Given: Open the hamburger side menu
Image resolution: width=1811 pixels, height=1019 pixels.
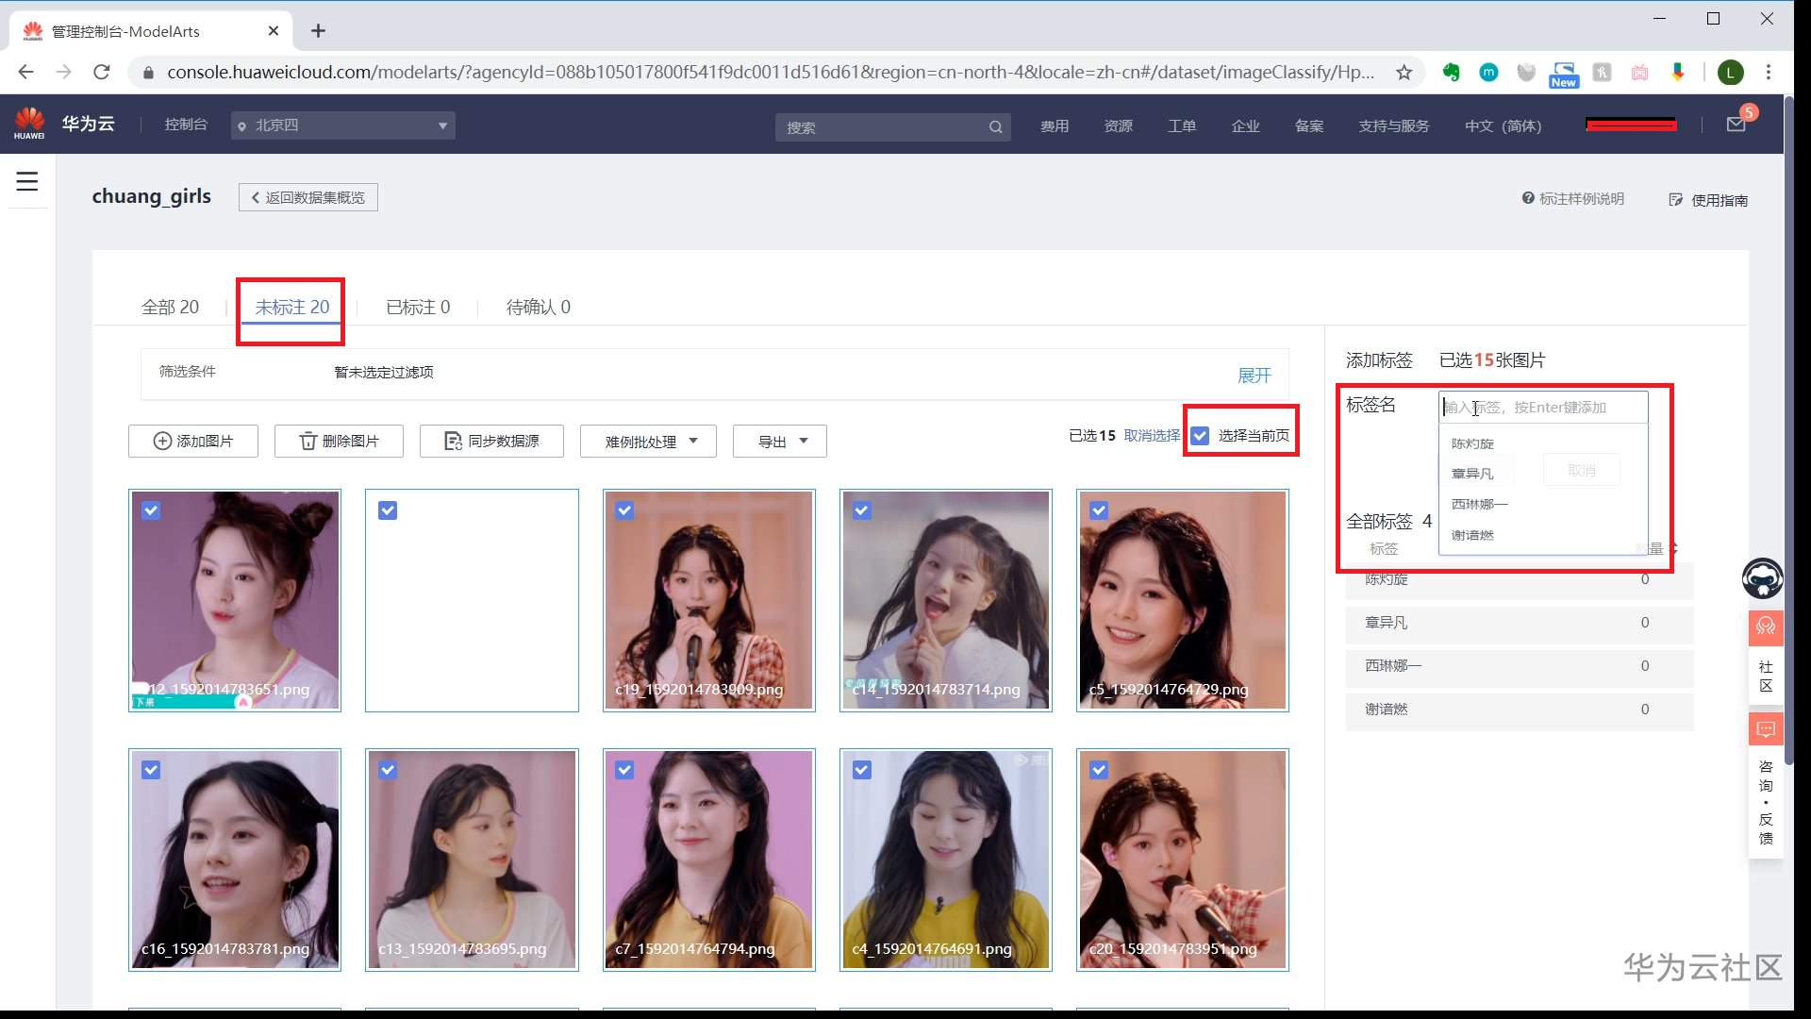Looking at the screenshot, I should (27, 181).
